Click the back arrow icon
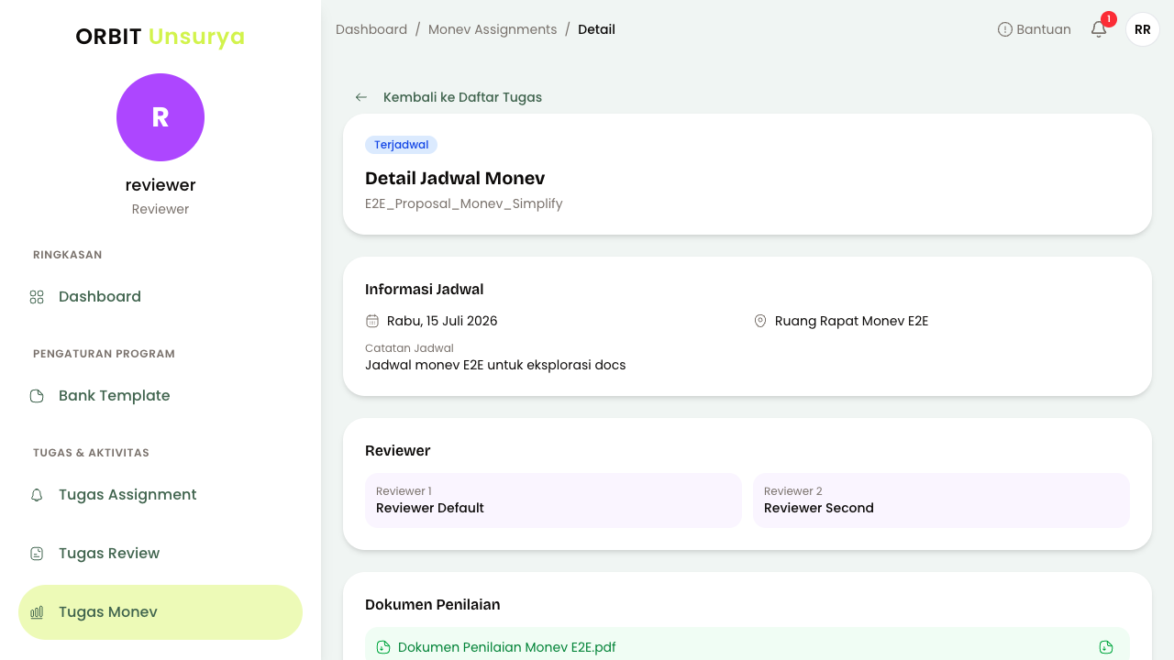 coord(361,97)
